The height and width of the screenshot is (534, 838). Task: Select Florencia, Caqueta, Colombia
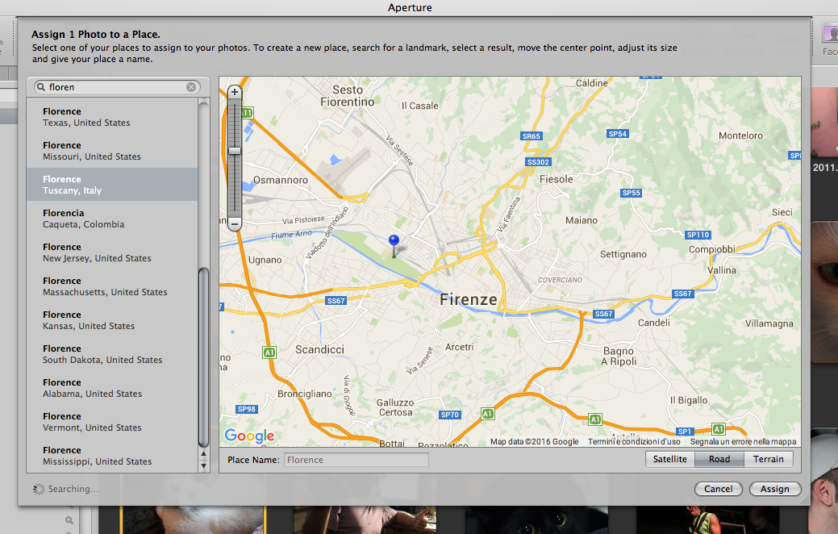tap(112, 219)
